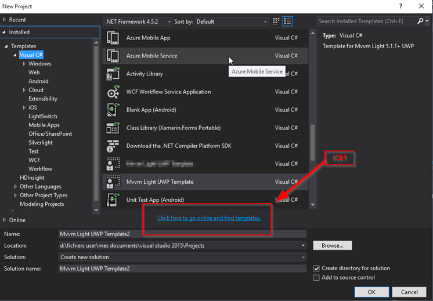Viewport: 433px width, 301px height.
Task: Click the Search Installed Templates box
Action: [367, 21]
